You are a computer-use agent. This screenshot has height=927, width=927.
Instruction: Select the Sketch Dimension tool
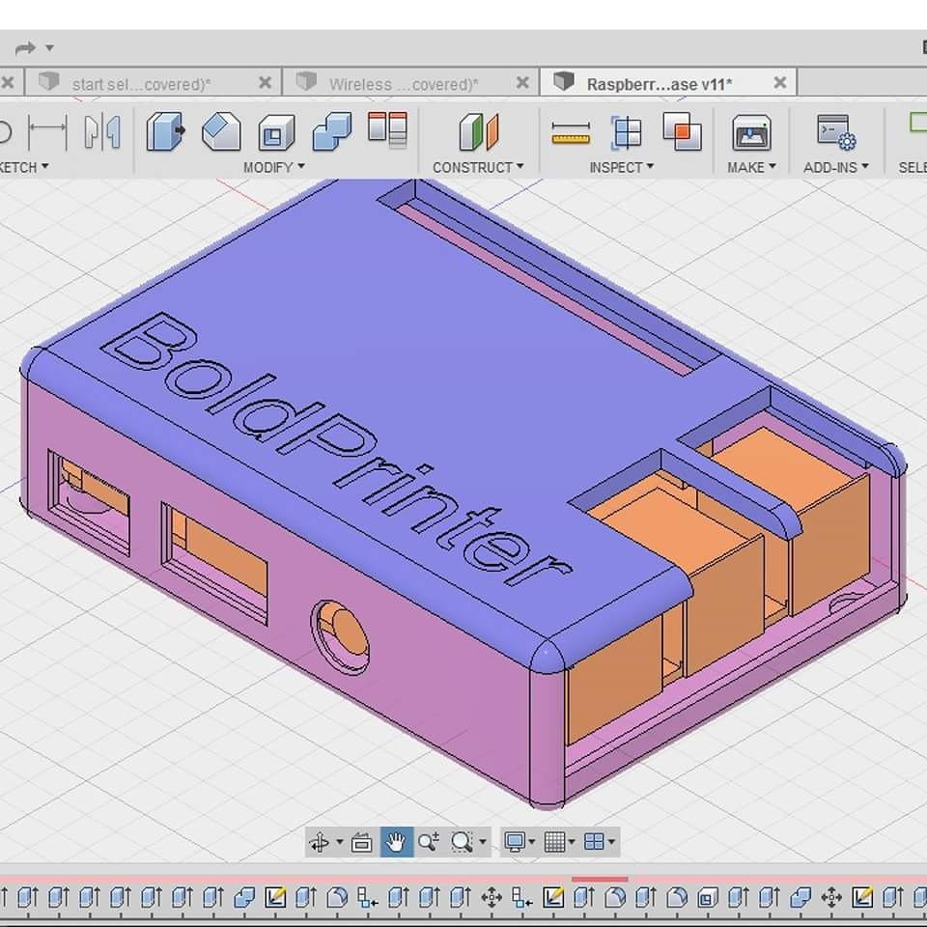[x=48, y=131]
